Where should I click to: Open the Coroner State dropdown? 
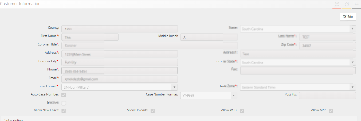298,62
